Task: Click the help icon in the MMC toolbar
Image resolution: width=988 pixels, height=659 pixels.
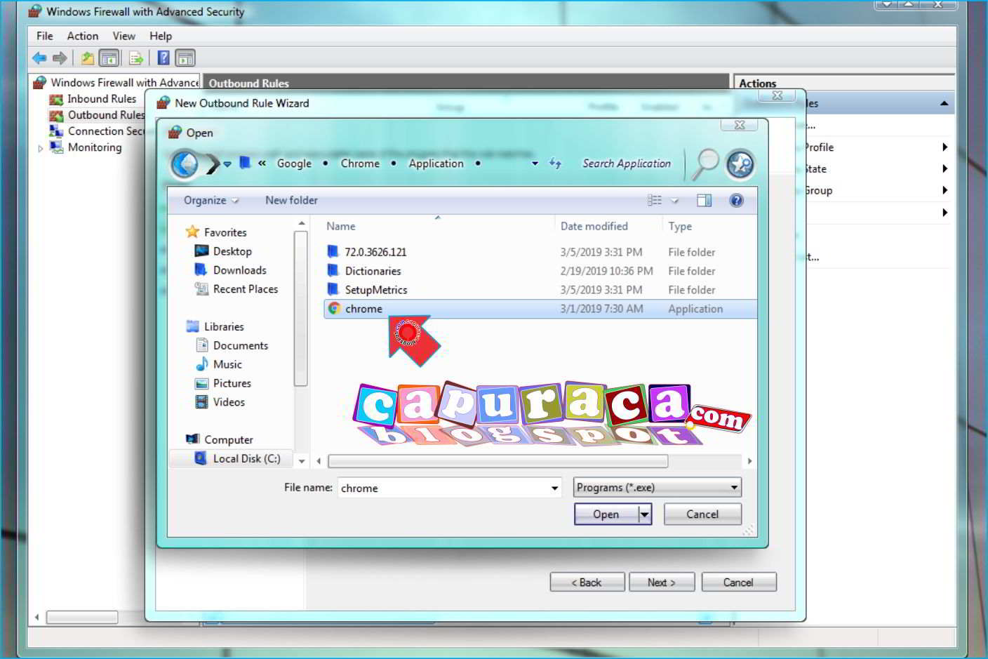Action: point(163,58)
